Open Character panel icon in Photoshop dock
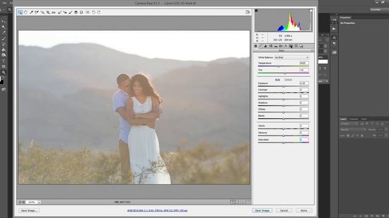 pyautogui.click(x=334, y=38)
